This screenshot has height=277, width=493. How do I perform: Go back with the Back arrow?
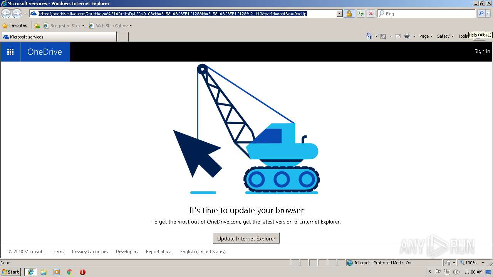(x=6, y=14)
